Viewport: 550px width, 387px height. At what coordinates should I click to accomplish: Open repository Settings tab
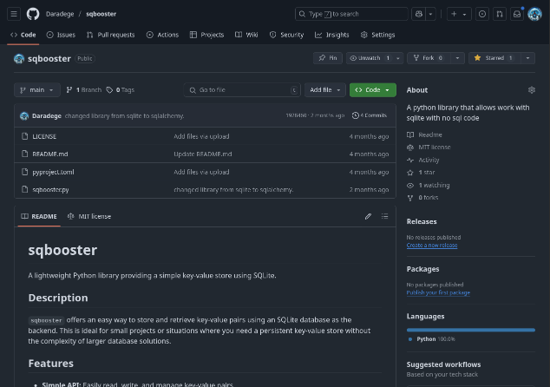[x=377, y=35]
